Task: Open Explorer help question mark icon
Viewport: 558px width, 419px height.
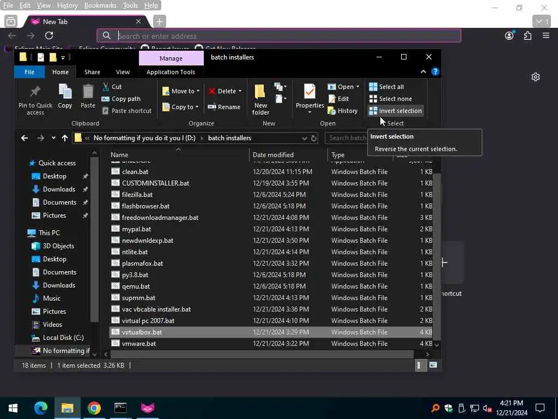Action: [435, 71]
